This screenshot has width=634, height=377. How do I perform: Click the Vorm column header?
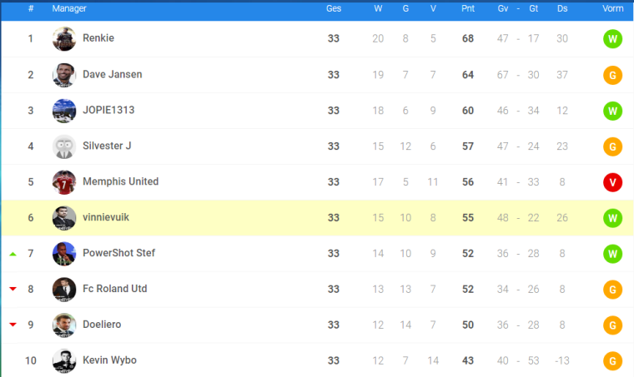[612, 8]
